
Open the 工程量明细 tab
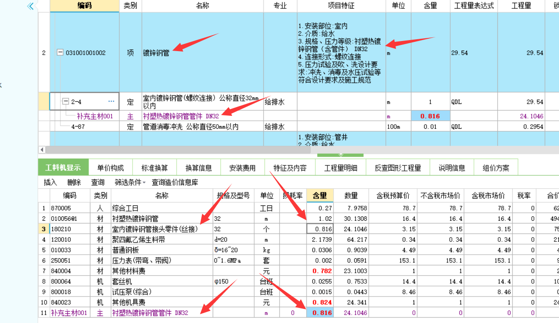click(341, 168)
